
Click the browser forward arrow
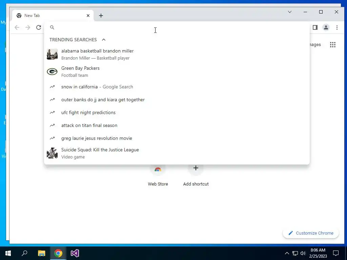tap(28, 27)
